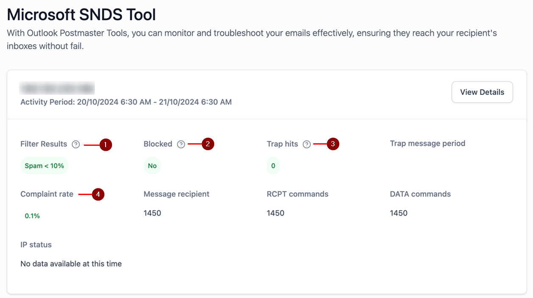Click the Activity Period date range text
The width and height of the screenshot is (533, 298).
pos(126,102)
